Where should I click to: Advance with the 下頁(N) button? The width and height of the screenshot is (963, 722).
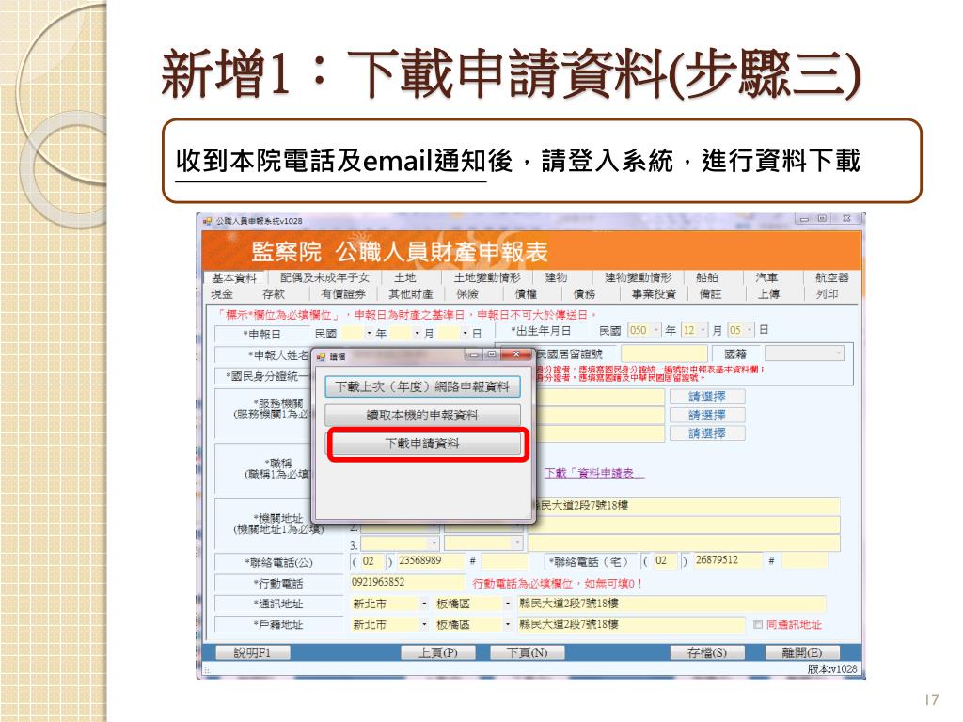[527, 652]
